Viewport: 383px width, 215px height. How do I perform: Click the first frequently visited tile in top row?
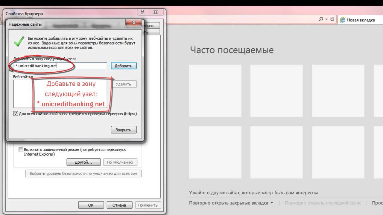point(215,91)
